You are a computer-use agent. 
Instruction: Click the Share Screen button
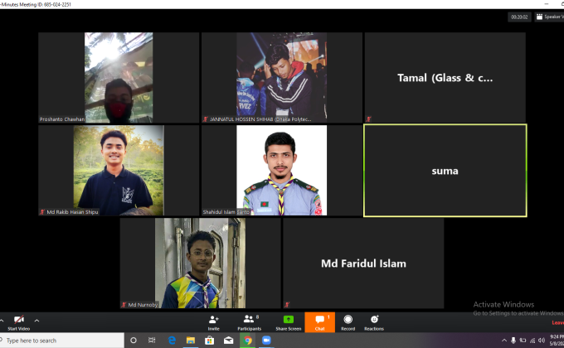[288, 322]
